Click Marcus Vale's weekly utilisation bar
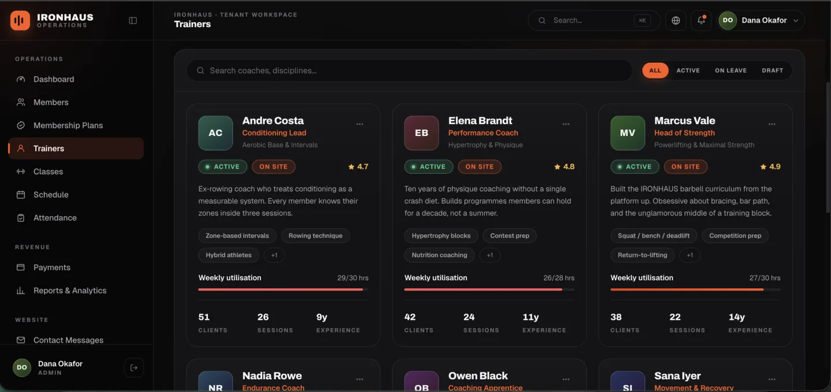This screenshot has height=392, width=831. [x=695, y=289]
